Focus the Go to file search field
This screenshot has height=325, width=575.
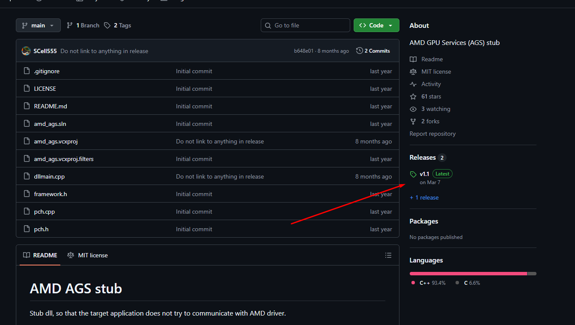(305, 25)
